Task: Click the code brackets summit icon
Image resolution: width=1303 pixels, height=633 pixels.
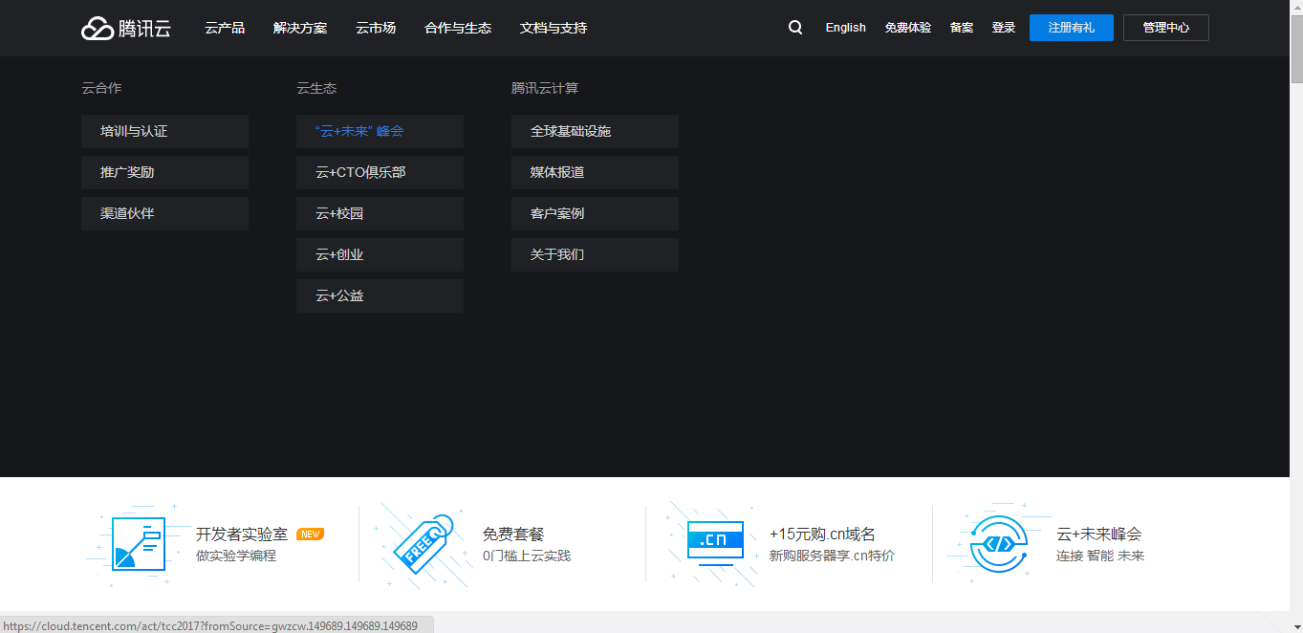Action: tap(998, 544)
